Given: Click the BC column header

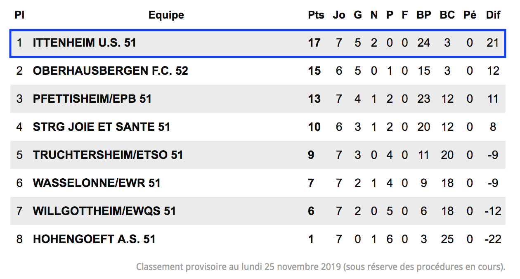Looking at the screenshot, I should pyautogui.click(x=447, y=15).
